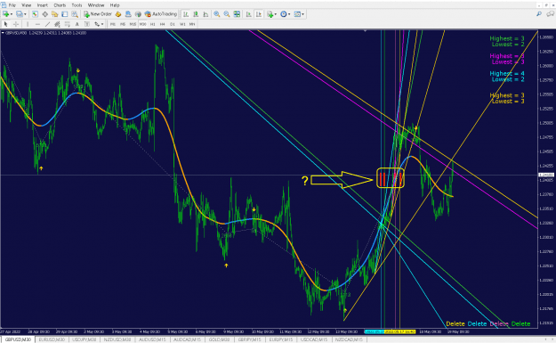556x343 pixels.
Task: Open the Help menu
Action: pos(115,5)
